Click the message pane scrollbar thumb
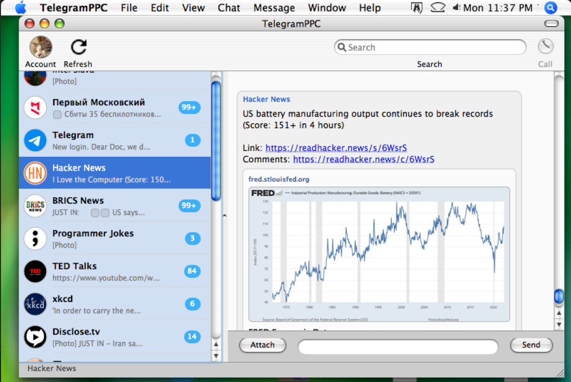571x382 pixels. point(559,296)
